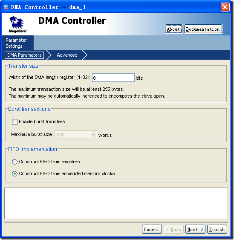Image resolution: width=234 pixels, height=240 pixels.
Task: Click the 'encompass the slave span' note
Action: pyautogui.click(x=87, y=96)
